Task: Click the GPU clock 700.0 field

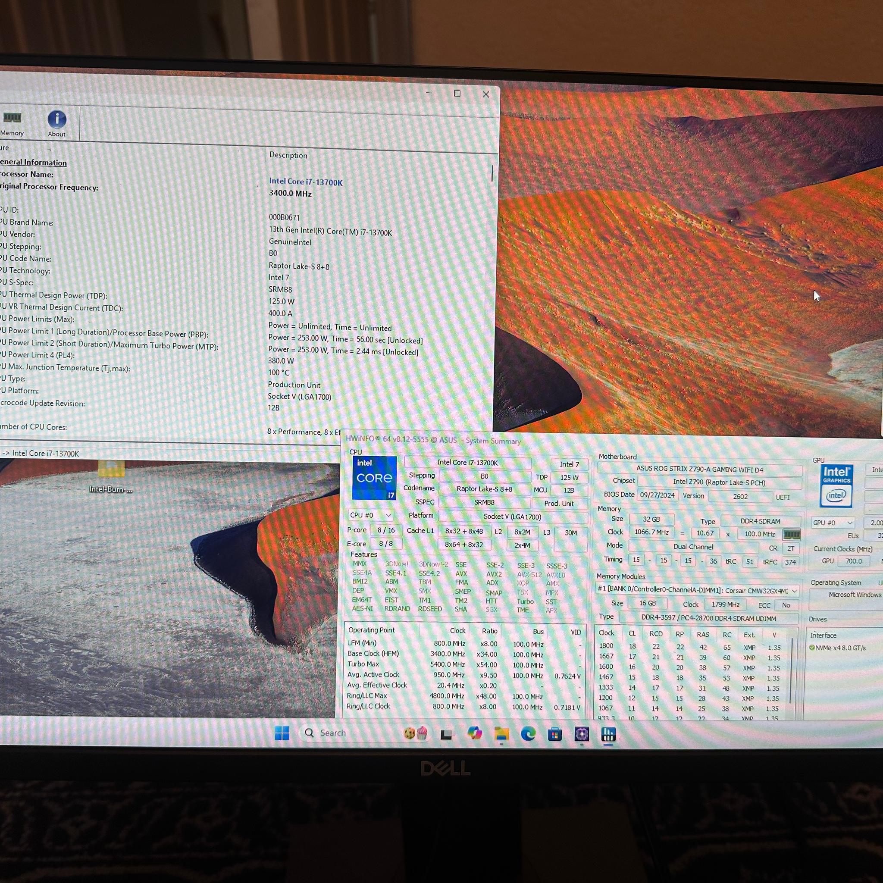Action: click(x=853, y=561)
